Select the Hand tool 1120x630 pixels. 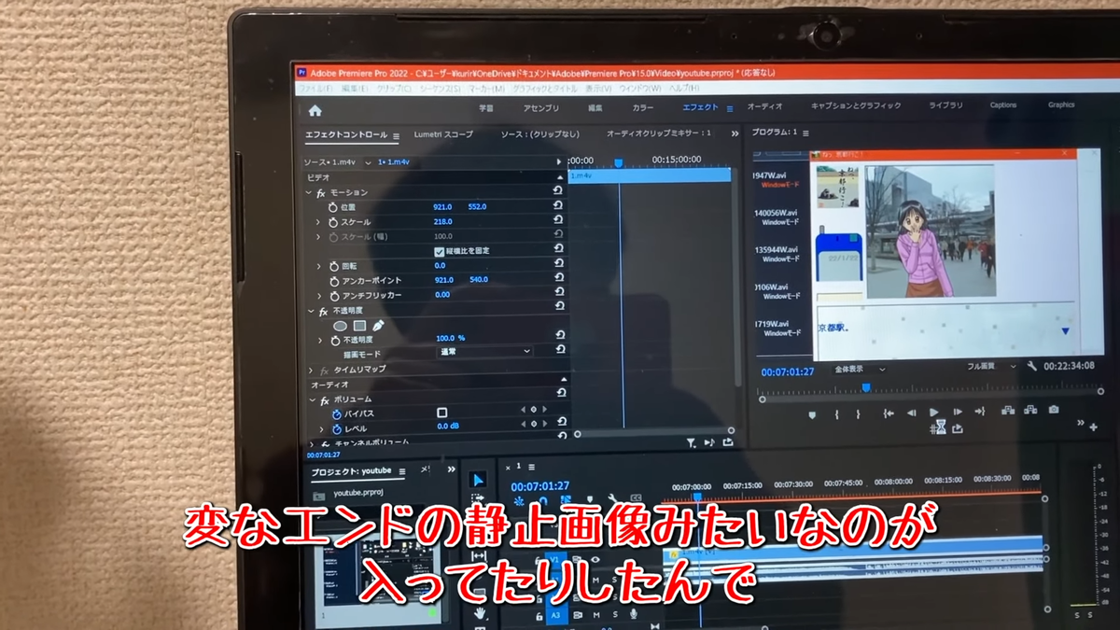480,613
